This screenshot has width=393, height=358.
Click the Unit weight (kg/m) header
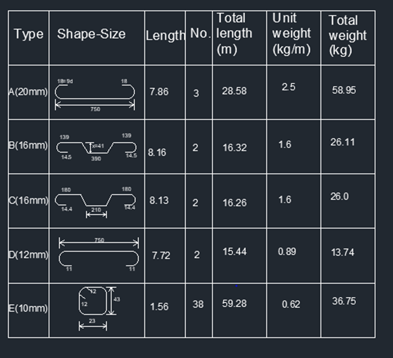click(291, 34)
